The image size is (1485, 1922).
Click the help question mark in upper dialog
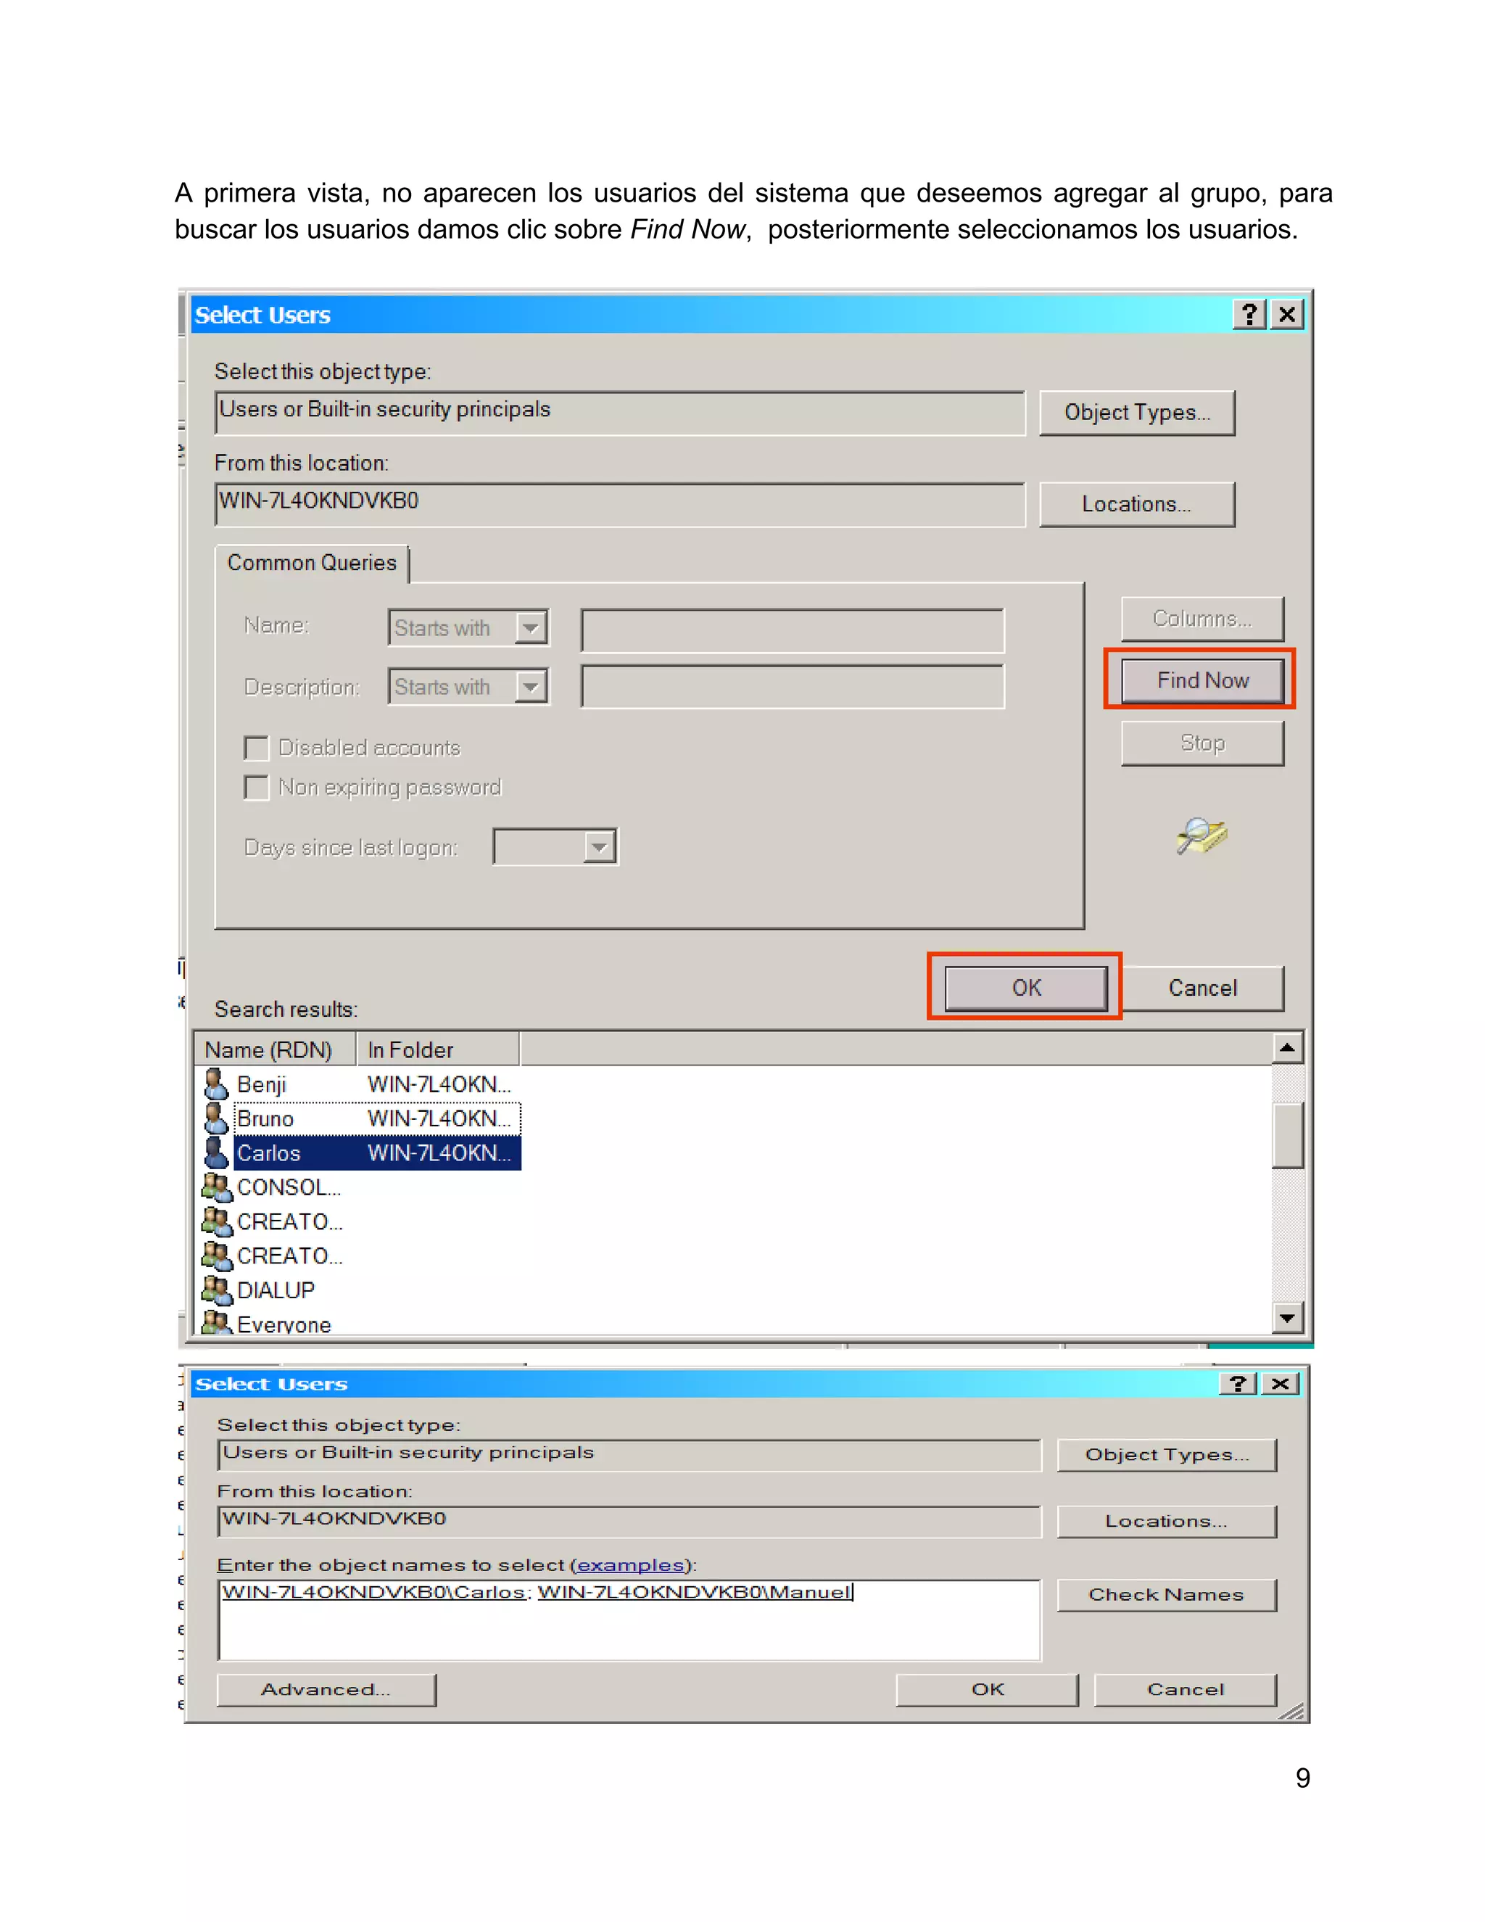(1249, 314)
